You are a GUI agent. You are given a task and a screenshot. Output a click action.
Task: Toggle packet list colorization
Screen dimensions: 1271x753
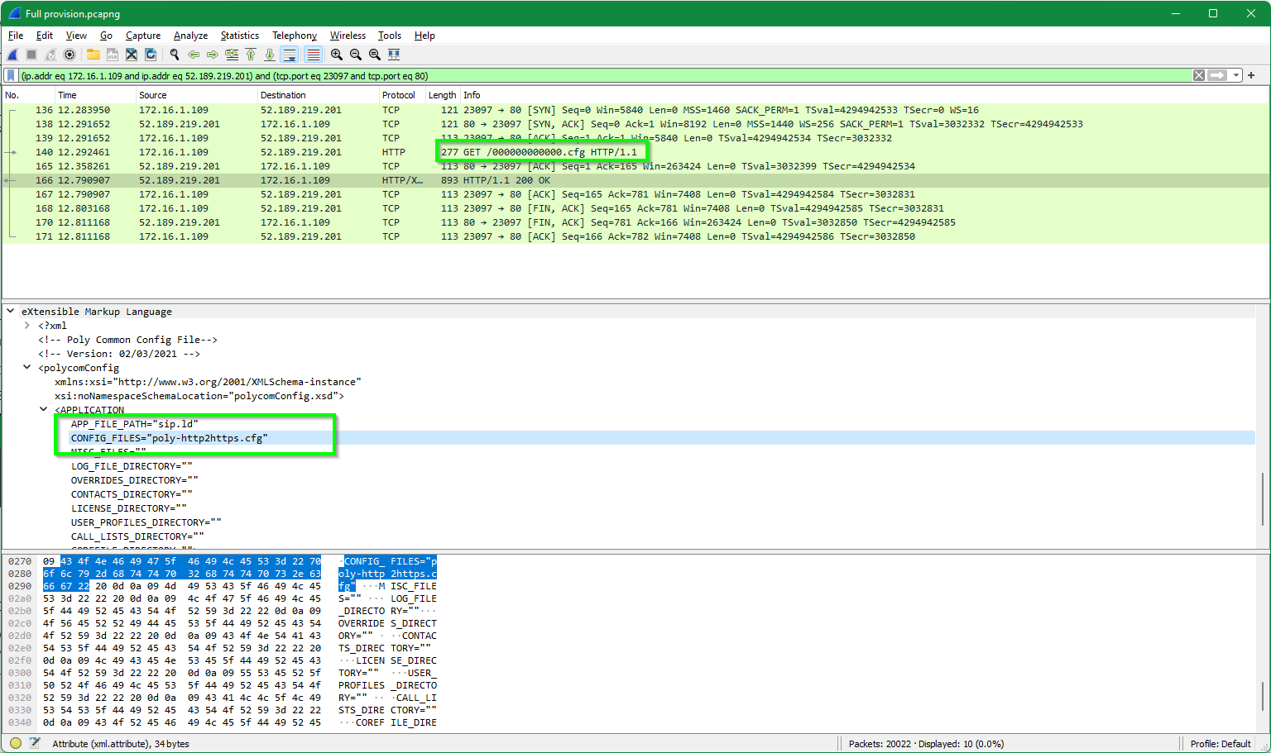(313, 55)
